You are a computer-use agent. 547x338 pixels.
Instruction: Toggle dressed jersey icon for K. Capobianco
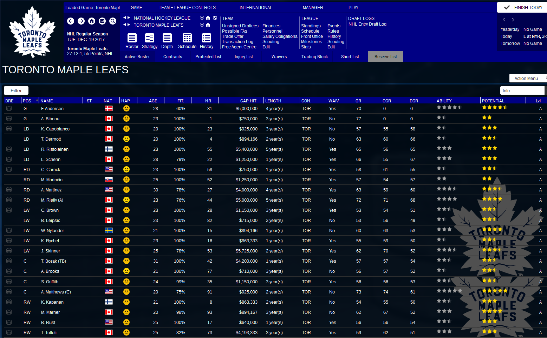point(9,129)
